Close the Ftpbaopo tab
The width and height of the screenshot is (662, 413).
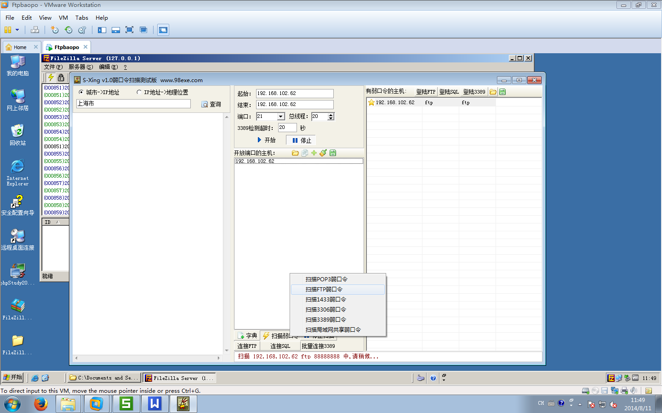pyautogui.click(x=86, y=47)
